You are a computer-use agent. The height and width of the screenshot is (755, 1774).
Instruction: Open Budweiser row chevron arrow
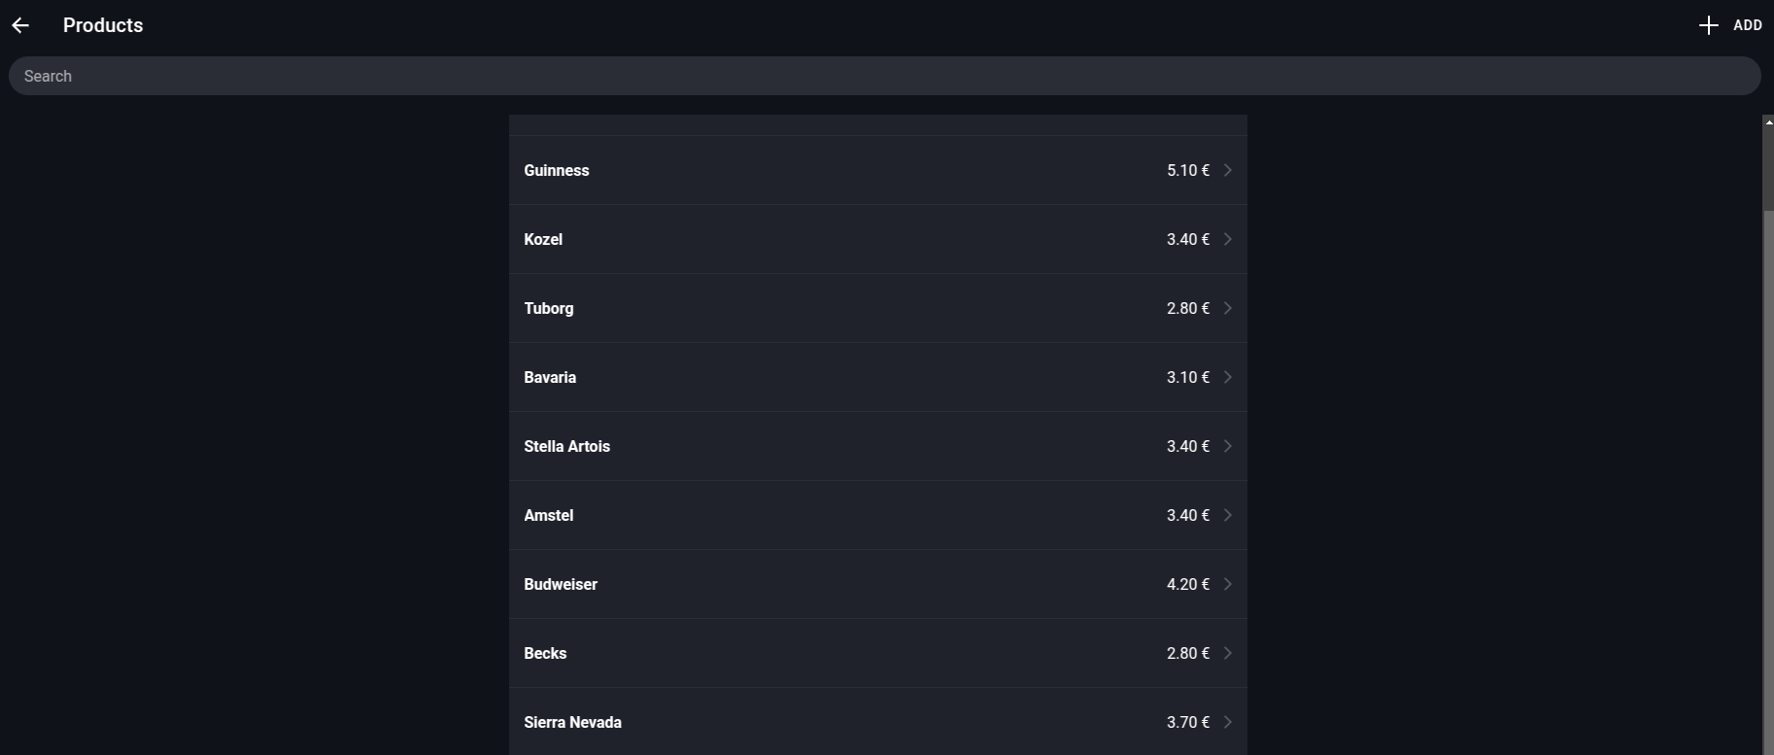pyautogui.click(x=1228, y=584)
